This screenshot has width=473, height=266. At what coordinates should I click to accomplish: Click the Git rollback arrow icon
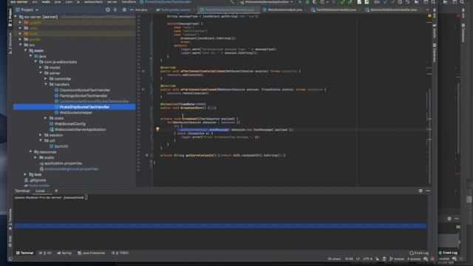coord(407,1)
